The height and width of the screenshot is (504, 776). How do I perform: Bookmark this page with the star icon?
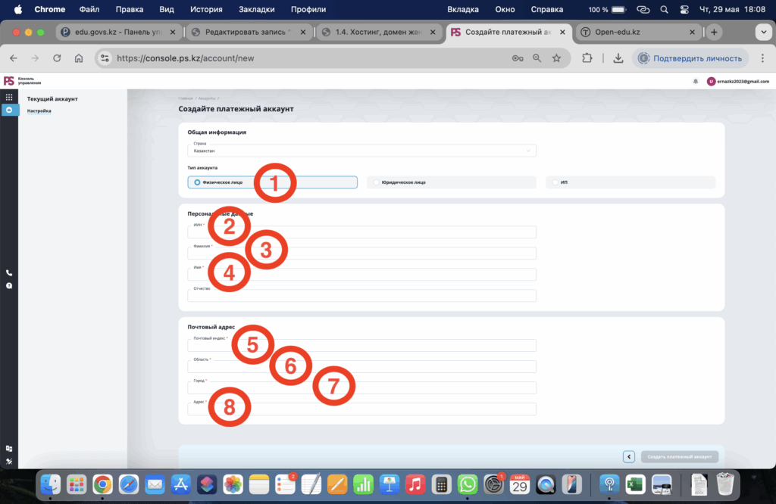[x=557, y=58]
